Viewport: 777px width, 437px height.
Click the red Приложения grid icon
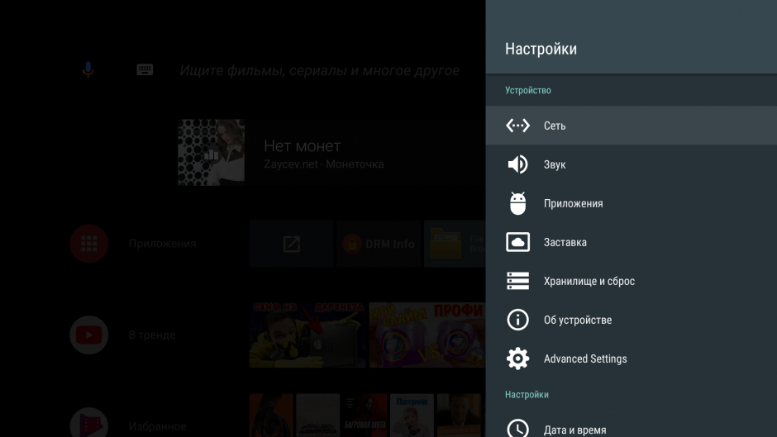89,243
